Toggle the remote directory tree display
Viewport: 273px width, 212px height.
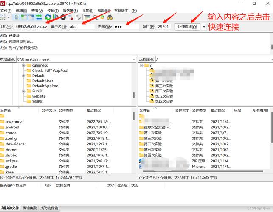[x=31, y=17]
